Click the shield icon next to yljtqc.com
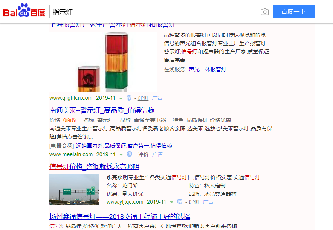 pos(180,202)
